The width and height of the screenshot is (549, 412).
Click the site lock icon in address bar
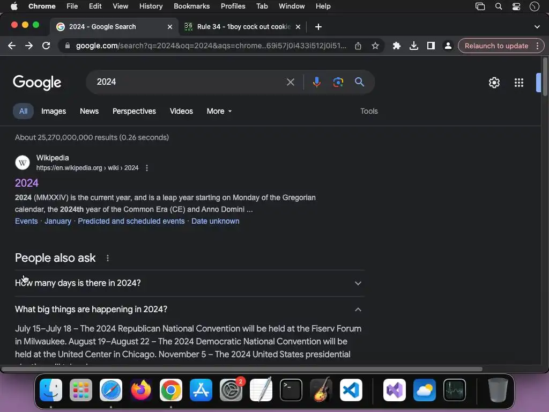[x=67, y=46]
